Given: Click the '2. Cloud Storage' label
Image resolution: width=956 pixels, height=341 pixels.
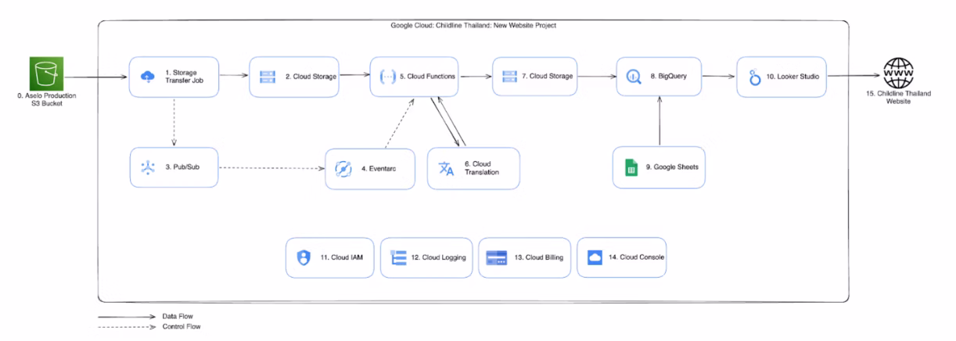Looking at the screenshot, I should pos(311,77).
